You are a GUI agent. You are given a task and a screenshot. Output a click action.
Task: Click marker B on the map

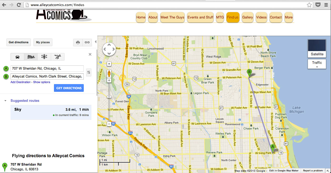249,73
